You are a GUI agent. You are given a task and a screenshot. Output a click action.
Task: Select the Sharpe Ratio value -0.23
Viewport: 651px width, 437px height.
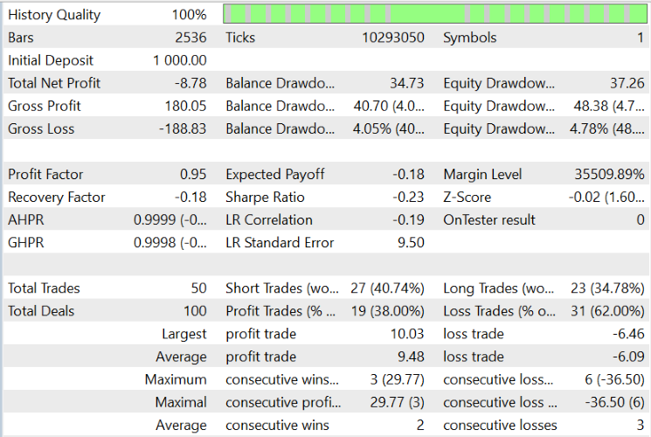[408, 198]
